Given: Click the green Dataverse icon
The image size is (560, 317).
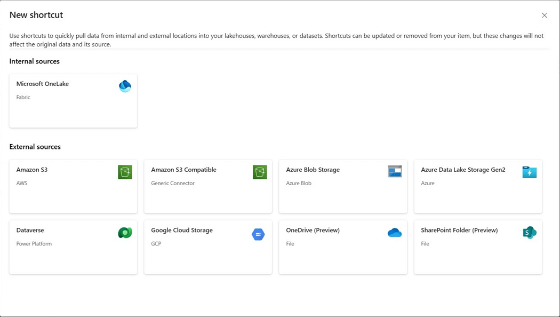Looking at the screenshot, I should pyautogui.click(x=125, y=233).
